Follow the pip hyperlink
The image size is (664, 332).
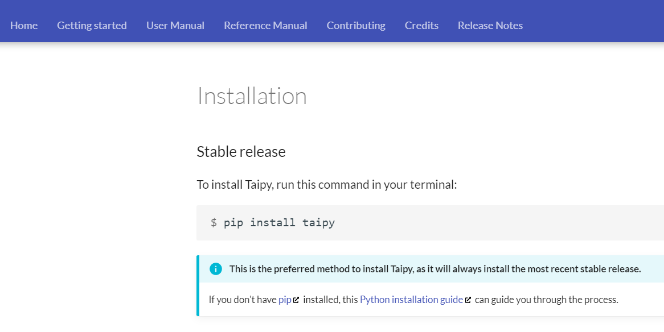coord(284,299)
